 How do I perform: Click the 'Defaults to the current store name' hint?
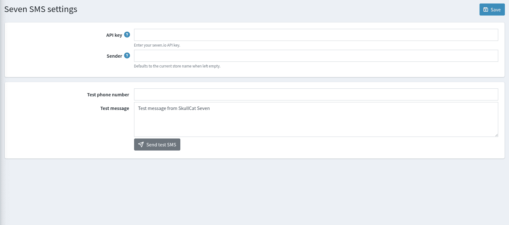(177, 66)
